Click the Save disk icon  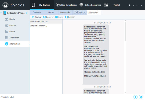click(56, 17)
